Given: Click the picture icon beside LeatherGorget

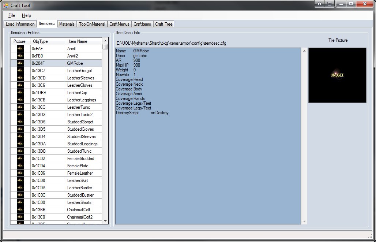Looking at the screenshot, I should click(x=20, y=71).
